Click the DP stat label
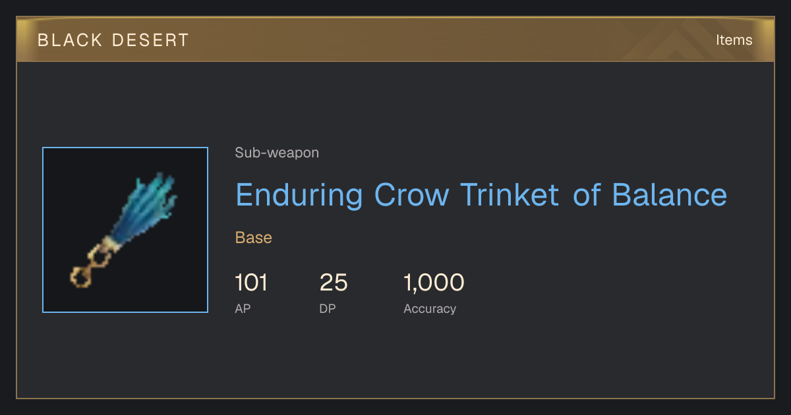The height and width of the screenshot is (415, 791). [328, 308]
